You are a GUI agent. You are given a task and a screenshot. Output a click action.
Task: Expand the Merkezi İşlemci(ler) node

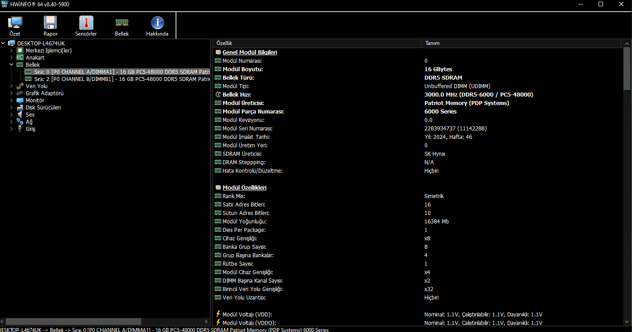coord(12,50)
